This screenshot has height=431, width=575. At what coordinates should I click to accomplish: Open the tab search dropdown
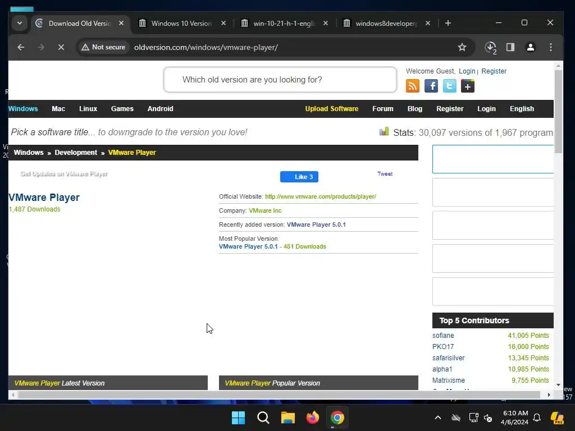coord(20,23)
